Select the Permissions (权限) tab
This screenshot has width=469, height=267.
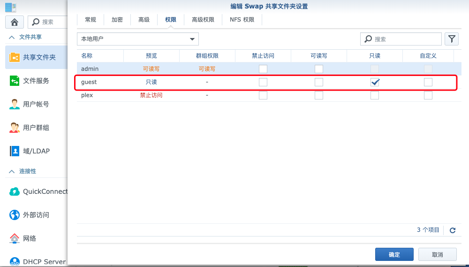click(x=171, y=20)
